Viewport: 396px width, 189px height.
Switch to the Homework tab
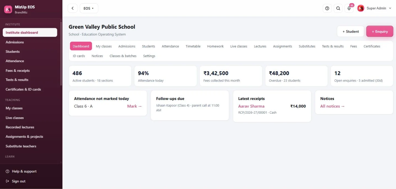click(x=215, y=46)
